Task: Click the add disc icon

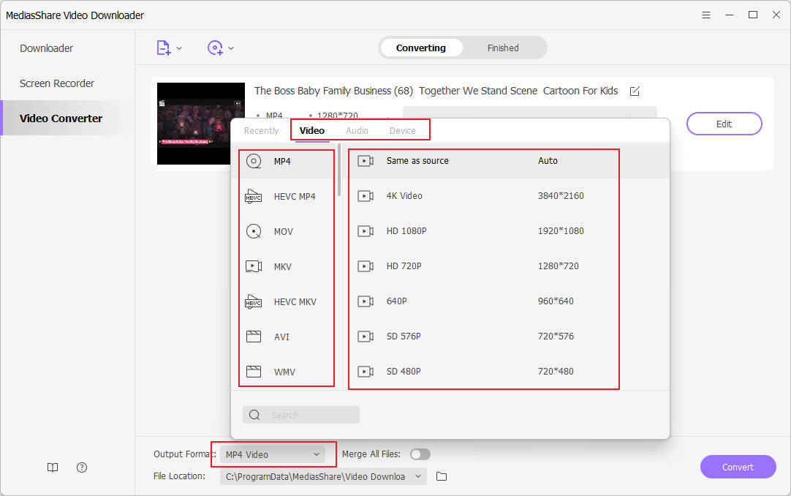Action: pyautogui.click(x=216, y=48)
